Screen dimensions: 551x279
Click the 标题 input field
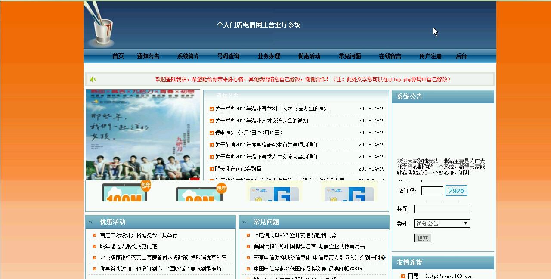[x=442, y=209]
